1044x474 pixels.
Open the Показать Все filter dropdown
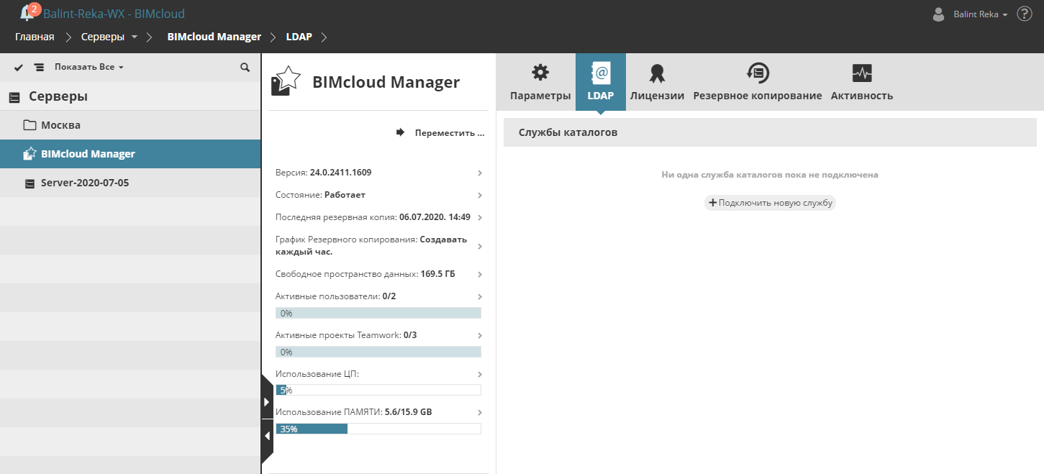89,67
